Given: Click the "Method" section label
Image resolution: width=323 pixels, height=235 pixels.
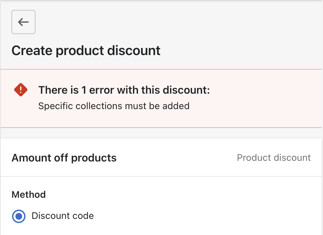Looking at the screenshot, I should 29,194.
